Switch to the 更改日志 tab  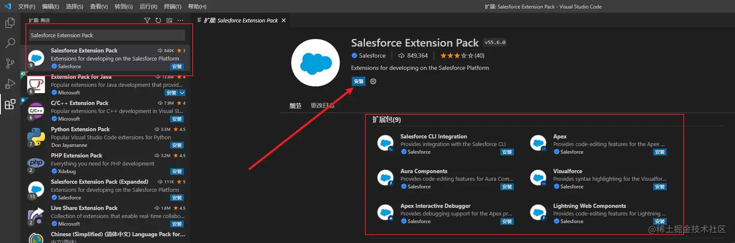point(323,105)
